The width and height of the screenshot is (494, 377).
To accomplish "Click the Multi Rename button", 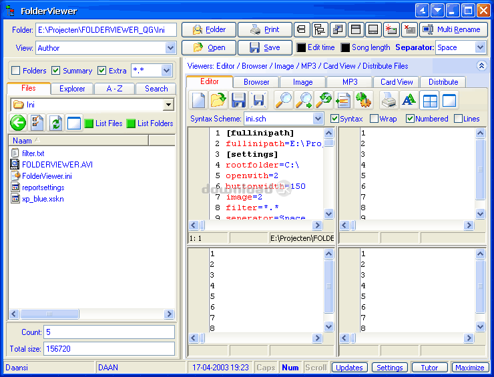I will [x=453, y=29].
